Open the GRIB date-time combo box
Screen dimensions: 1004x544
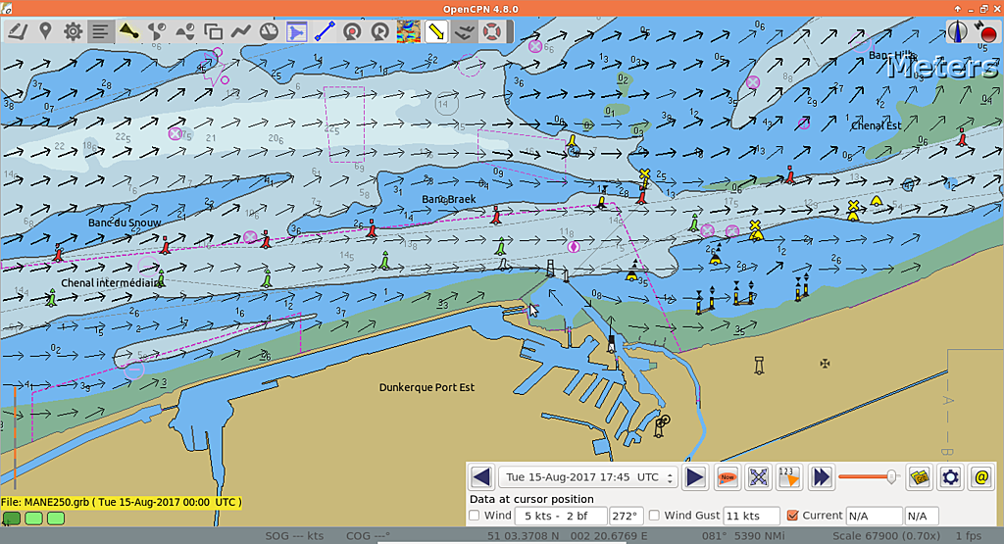[x=588, y=476]
